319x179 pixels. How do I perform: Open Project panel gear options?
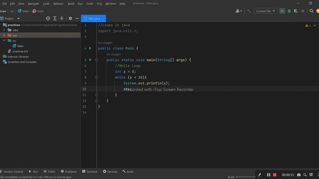[x=70, y=18]
